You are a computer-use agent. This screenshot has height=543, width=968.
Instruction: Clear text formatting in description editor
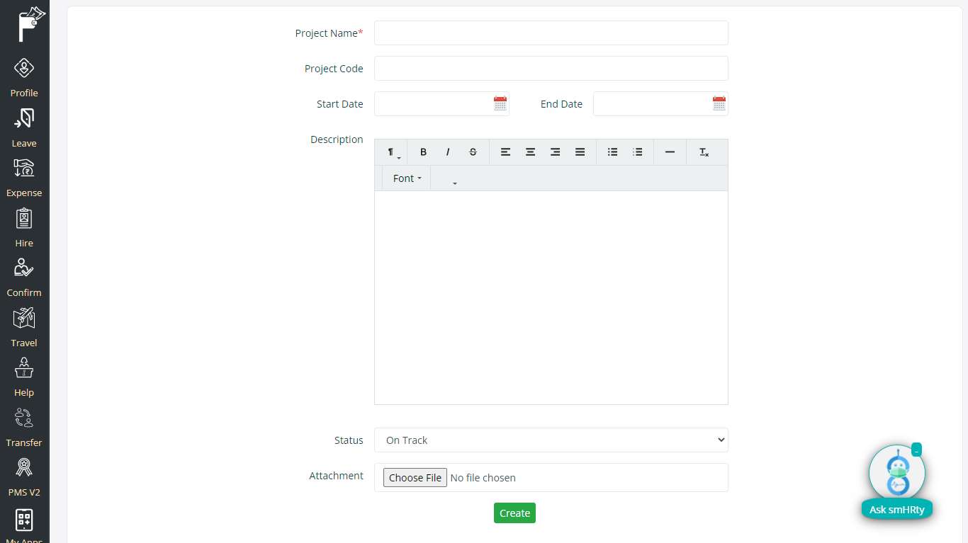click(704, 152)
